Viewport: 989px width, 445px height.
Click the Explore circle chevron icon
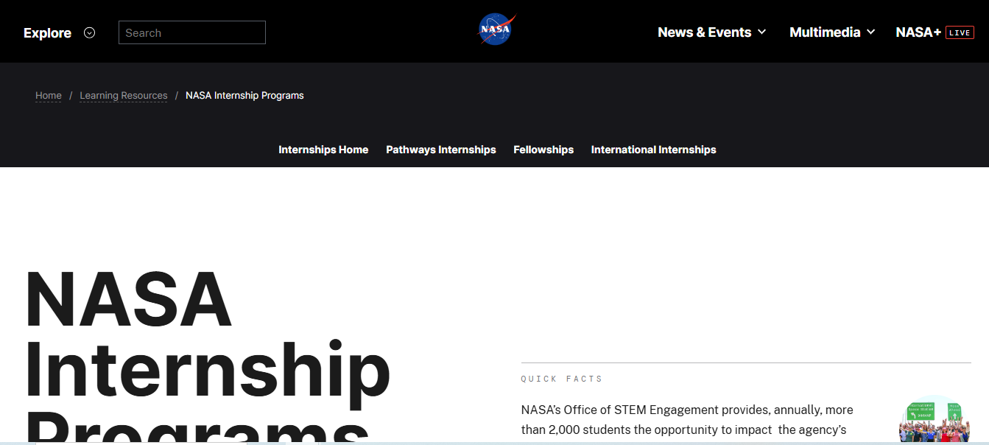point(90,32)
